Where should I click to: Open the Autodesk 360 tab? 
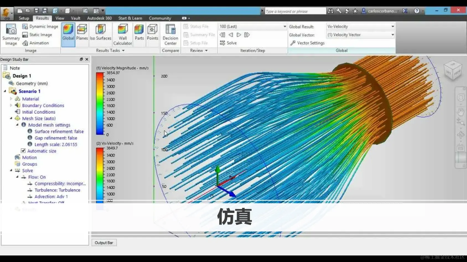(x=99, y=18)
